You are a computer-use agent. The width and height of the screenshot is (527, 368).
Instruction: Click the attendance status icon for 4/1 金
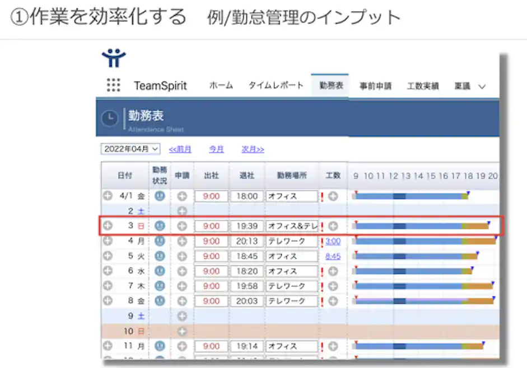point(160,196)
